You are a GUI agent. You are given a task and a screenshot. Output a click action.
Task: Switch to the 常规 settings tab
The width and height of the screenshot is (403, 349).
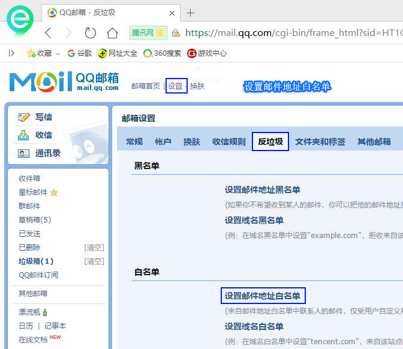pos(134,142)
